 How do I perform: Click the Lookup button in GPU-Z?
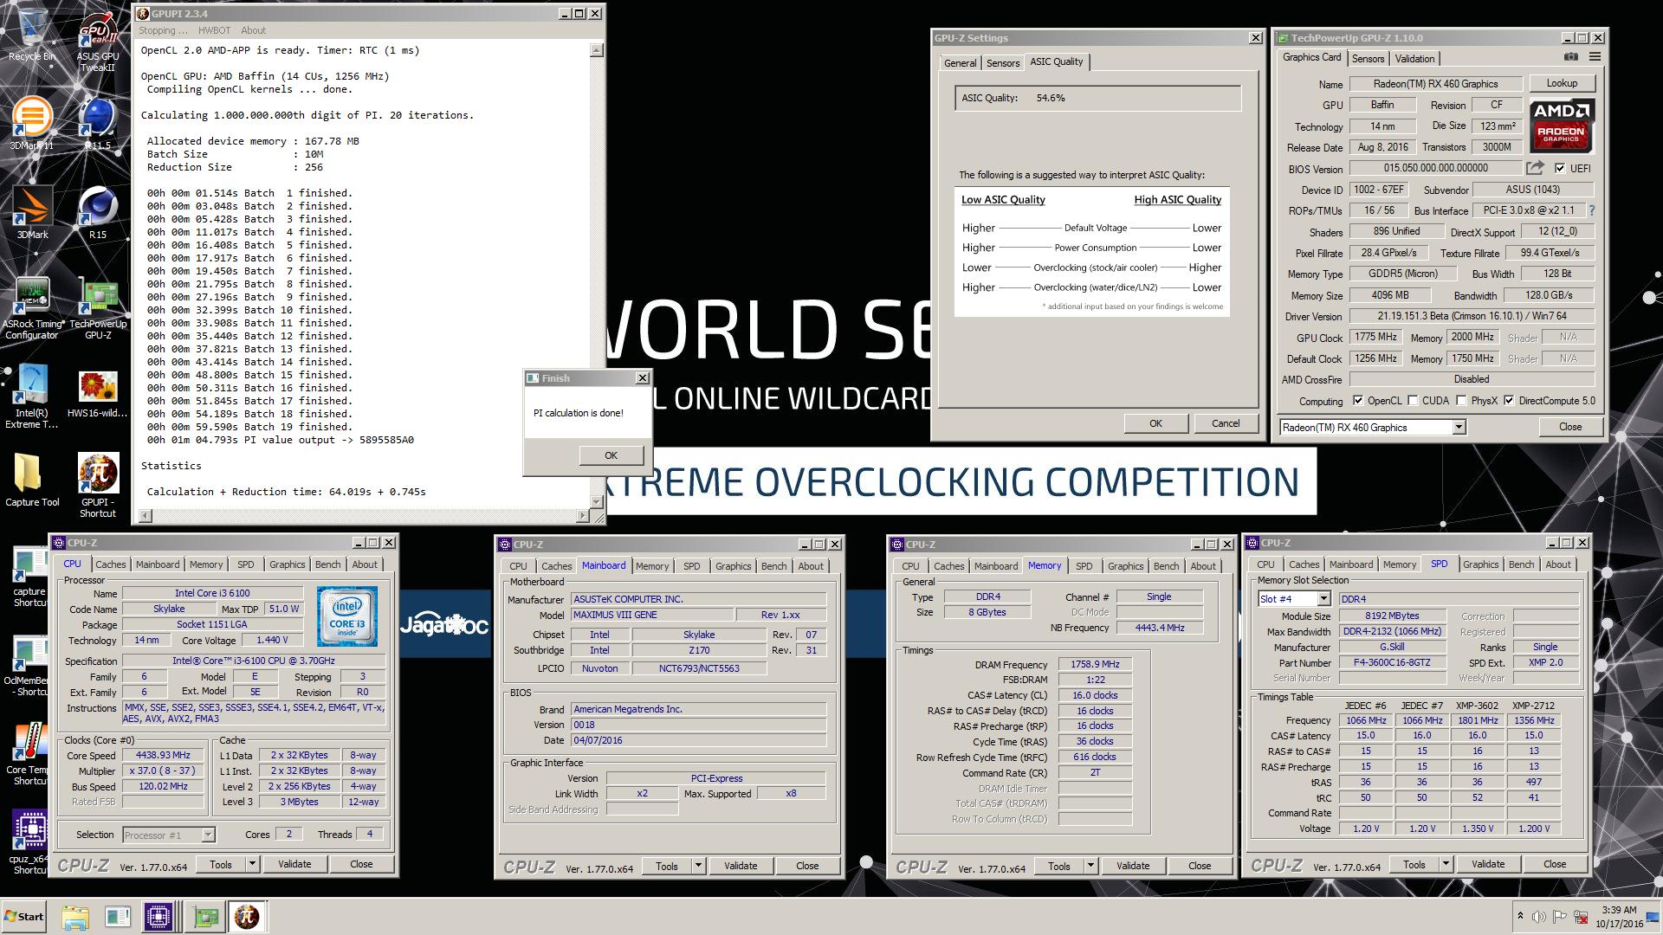1562,83
